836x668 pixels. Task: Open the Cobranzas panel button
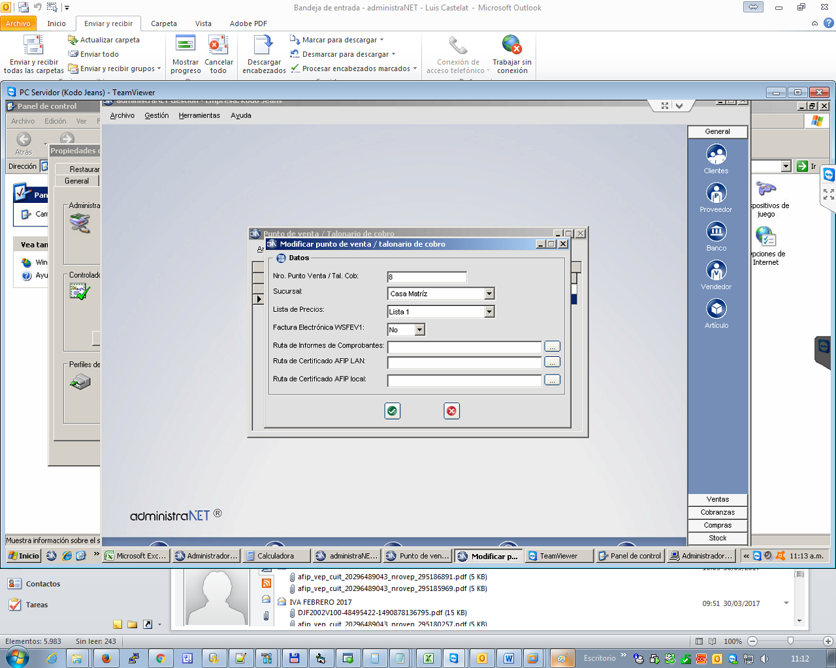click(717, 513)
